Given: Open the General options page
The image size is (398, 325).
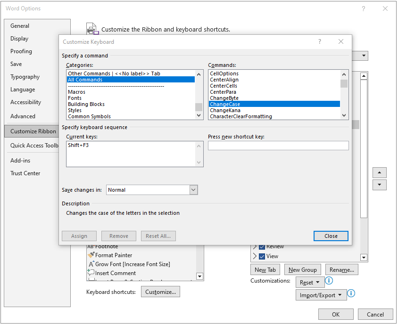Looking at the screenshot, I should (20, 26).
